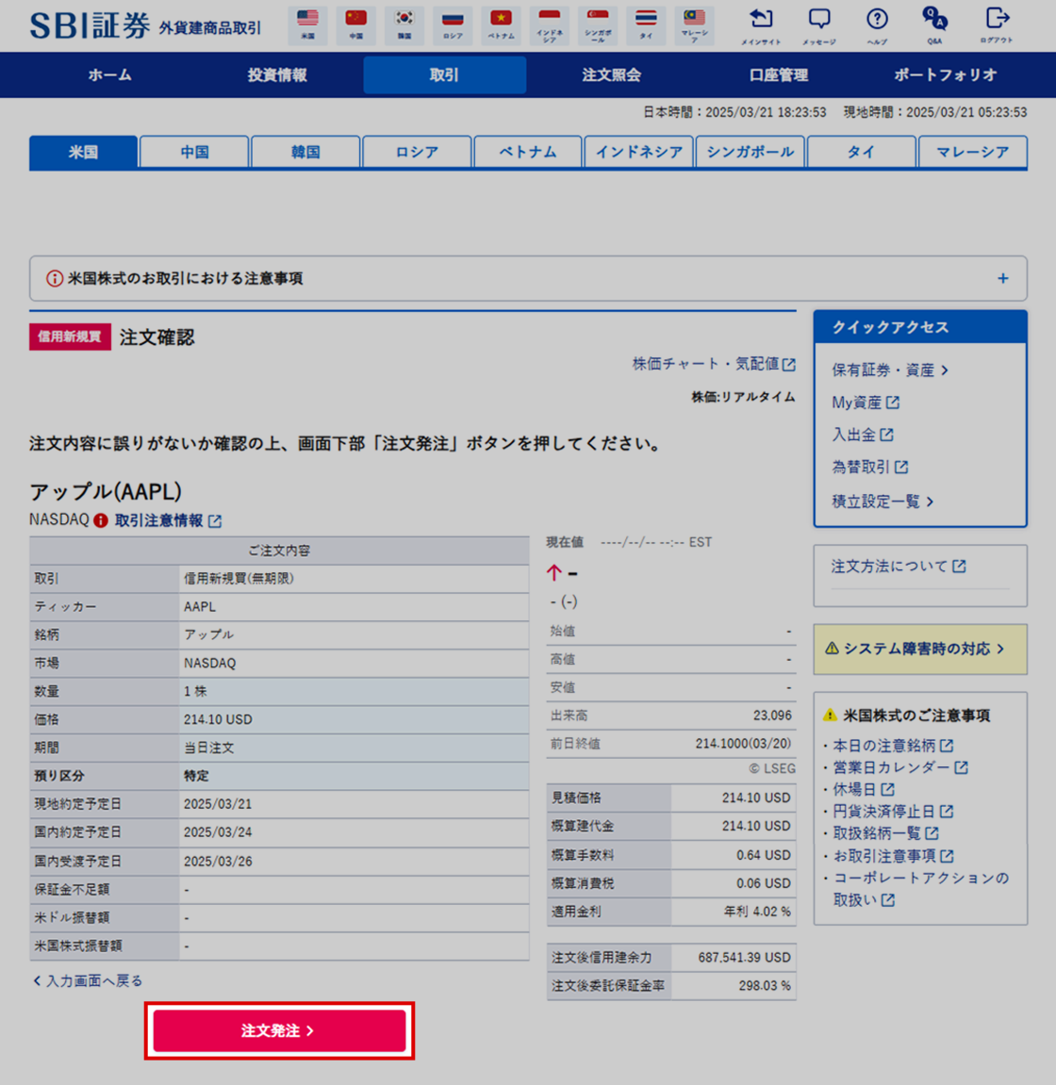The height and width of the screenshot is (1085, 1056).
Task: Open the ヘルプ question mark icon
Action: point(877,19)
